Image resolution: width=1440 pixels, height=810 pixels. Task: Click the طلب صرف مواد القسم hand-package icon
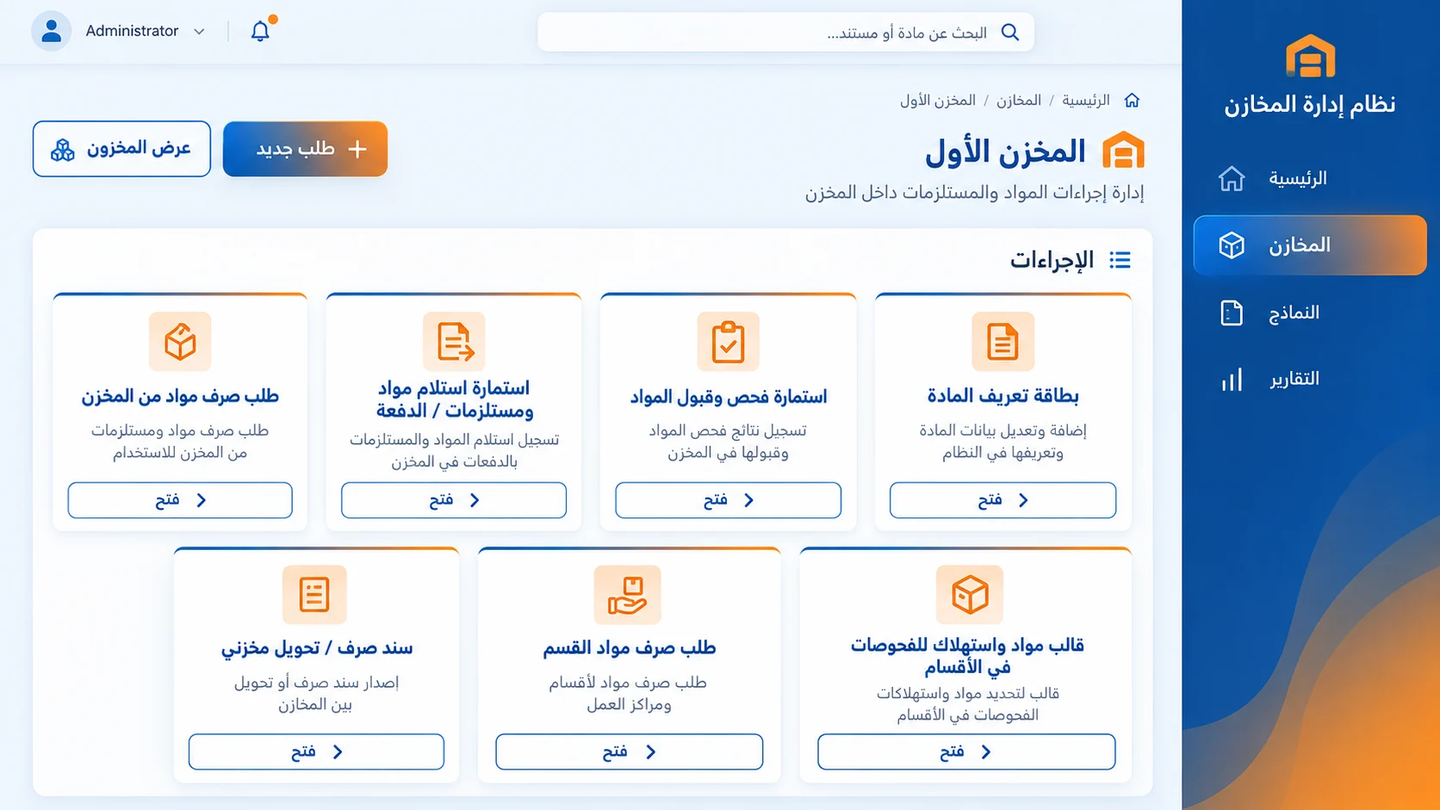[627, 595]
